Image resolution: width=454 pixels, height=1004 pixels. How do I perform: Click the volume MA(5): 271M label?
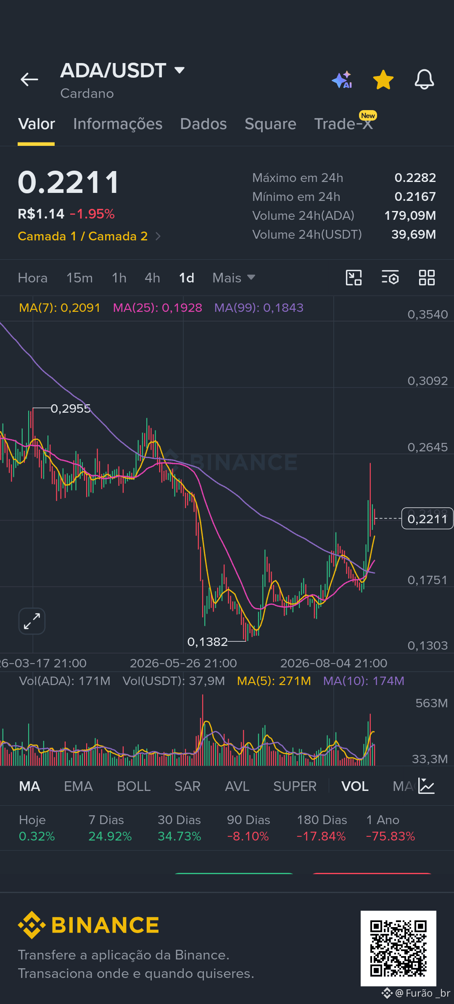[274, 681]
